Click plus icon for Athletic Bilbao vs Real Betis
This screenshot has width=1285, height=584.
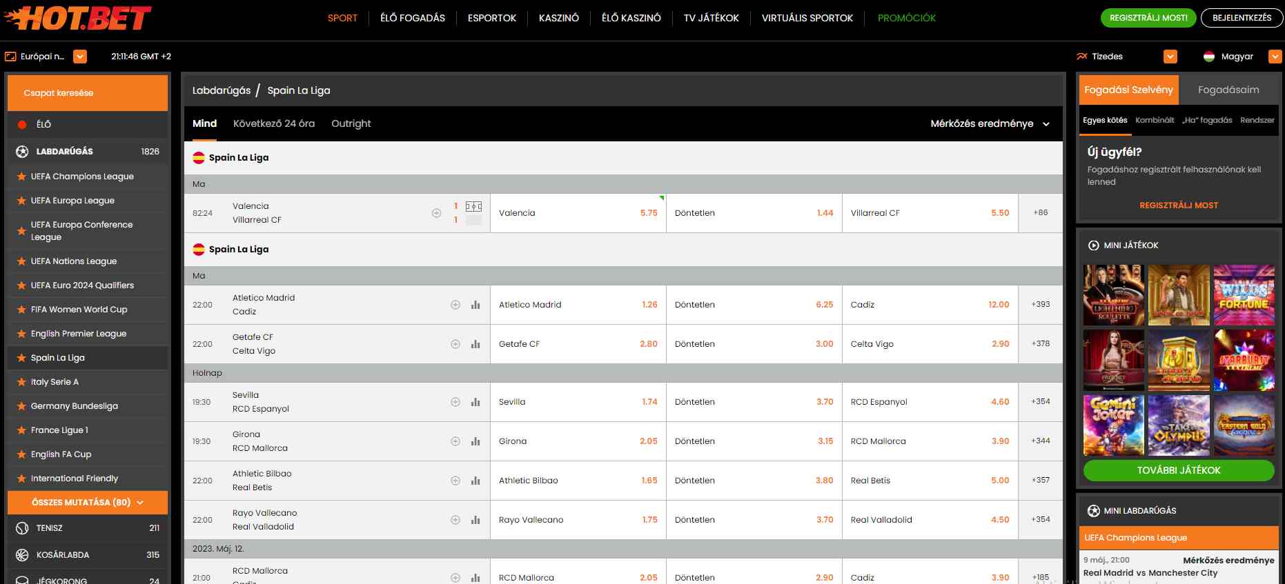point(455,481)
